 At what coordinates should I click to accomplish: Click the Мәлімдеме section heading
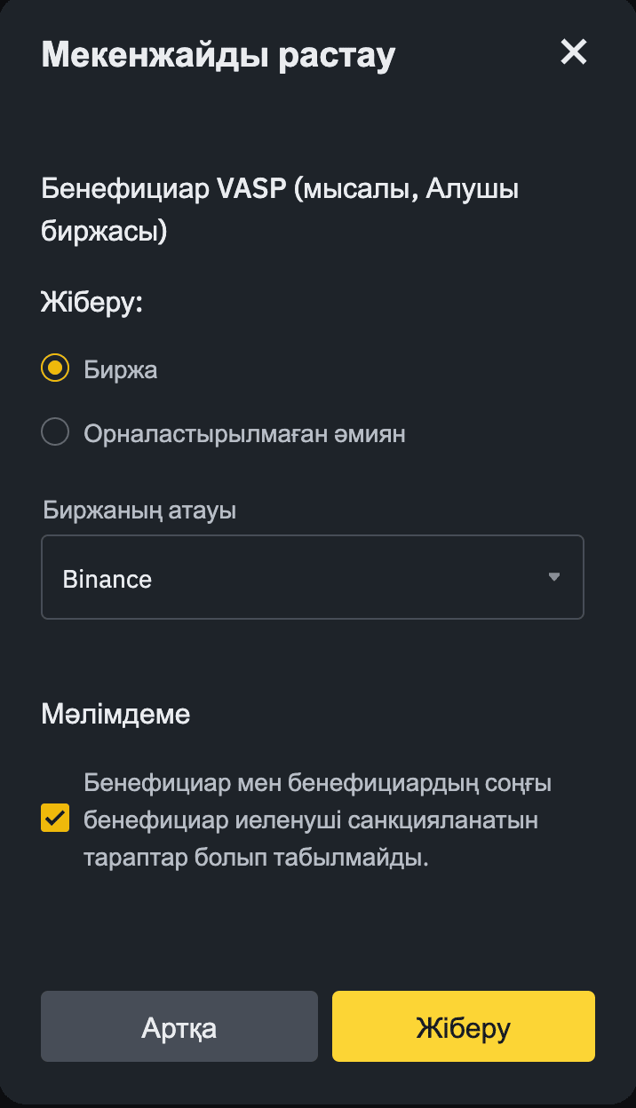coord(115,714)
